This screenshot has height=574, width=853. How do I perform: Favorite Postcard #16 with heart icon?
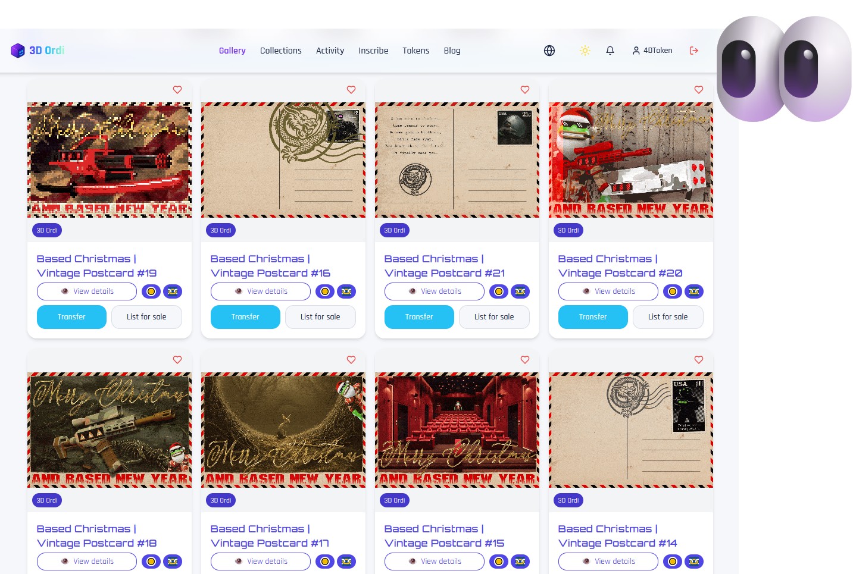click(x=351, y=90)
